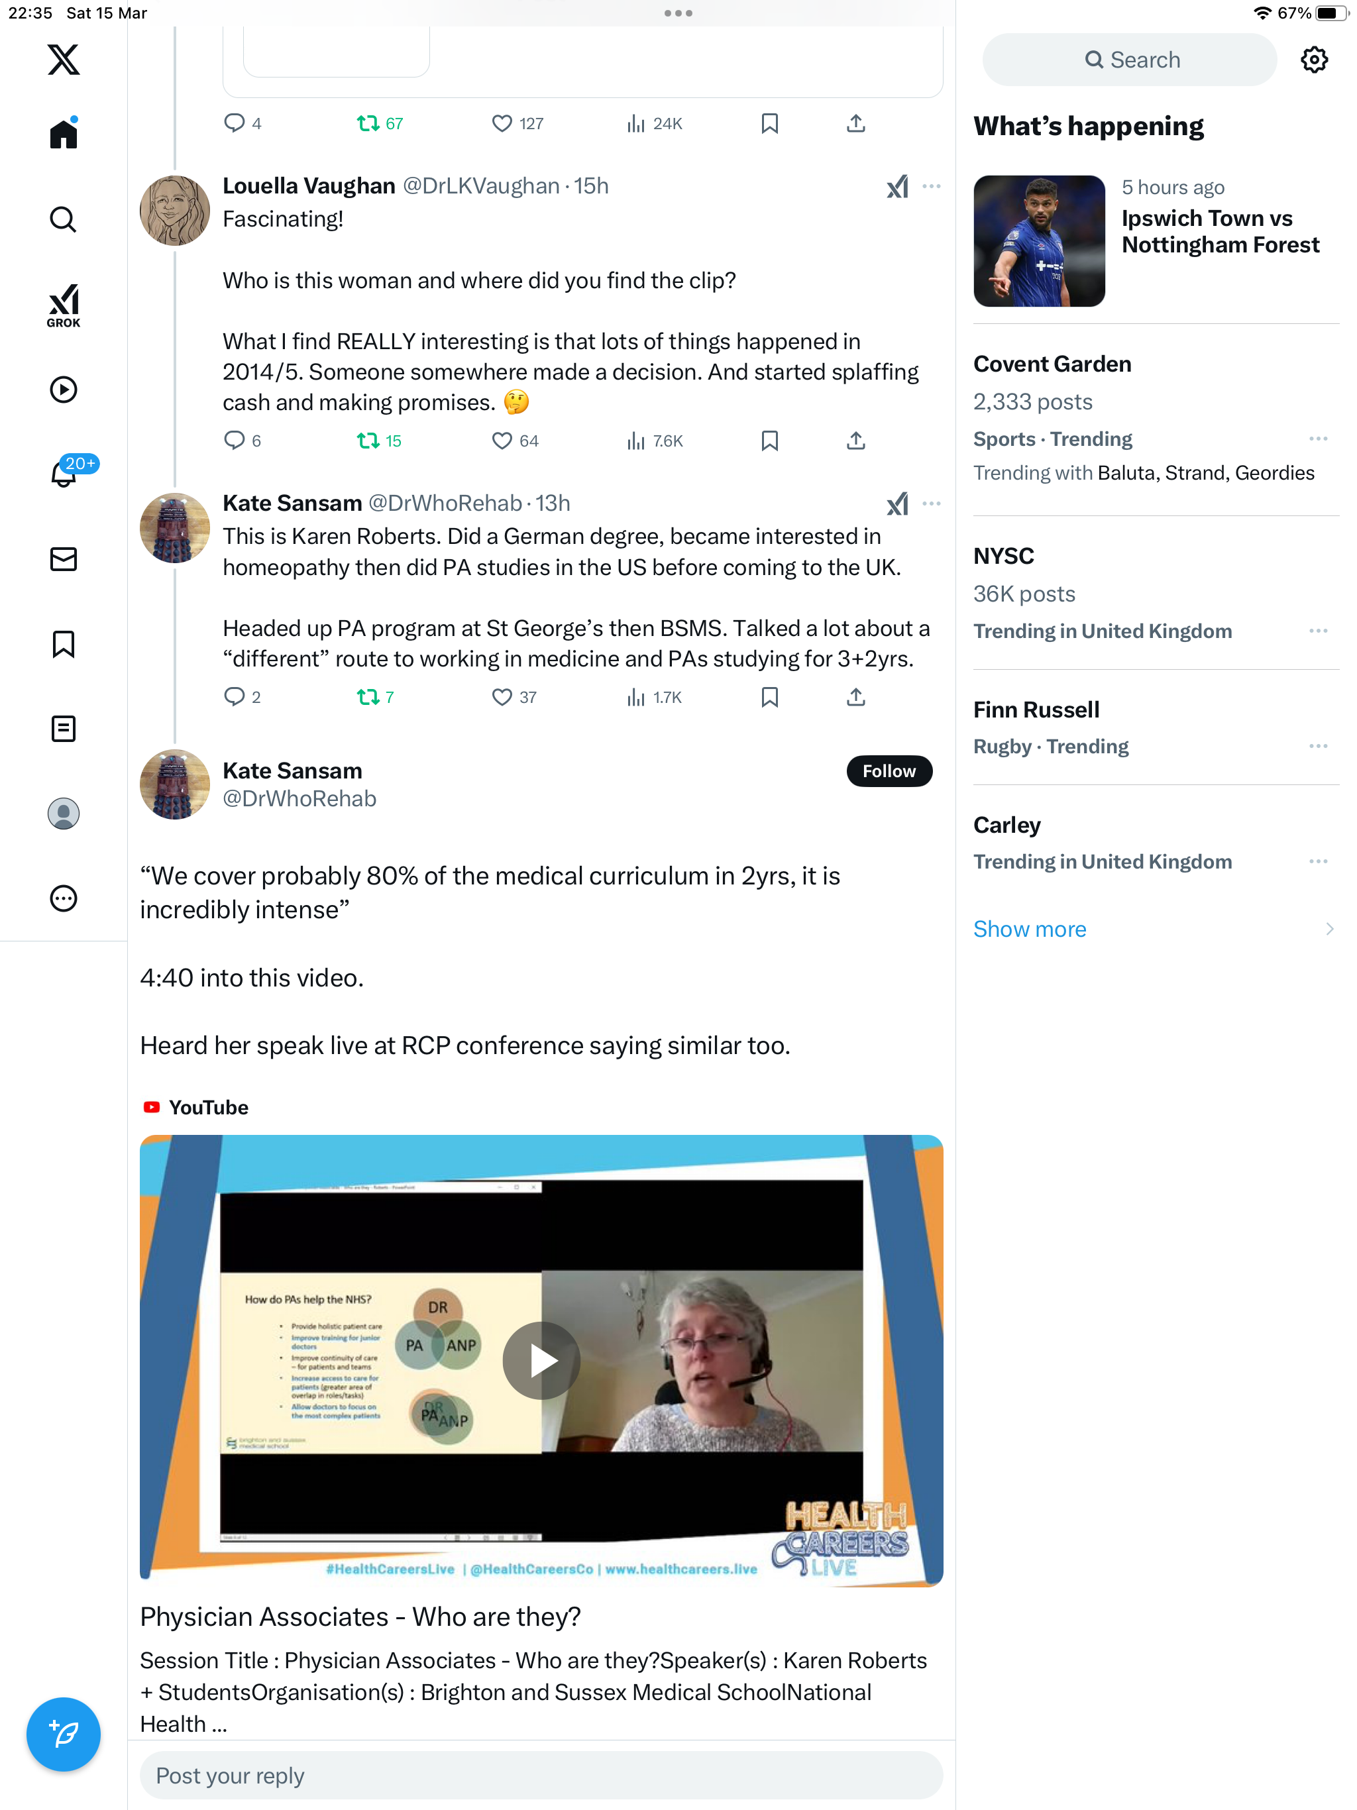This screenshot has height=1810, width=1357.
Task: Open Messages envelope icon in sidebar
Action: [x=63, y=559]
